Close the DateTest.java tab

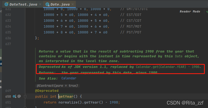tap(40, 4)
